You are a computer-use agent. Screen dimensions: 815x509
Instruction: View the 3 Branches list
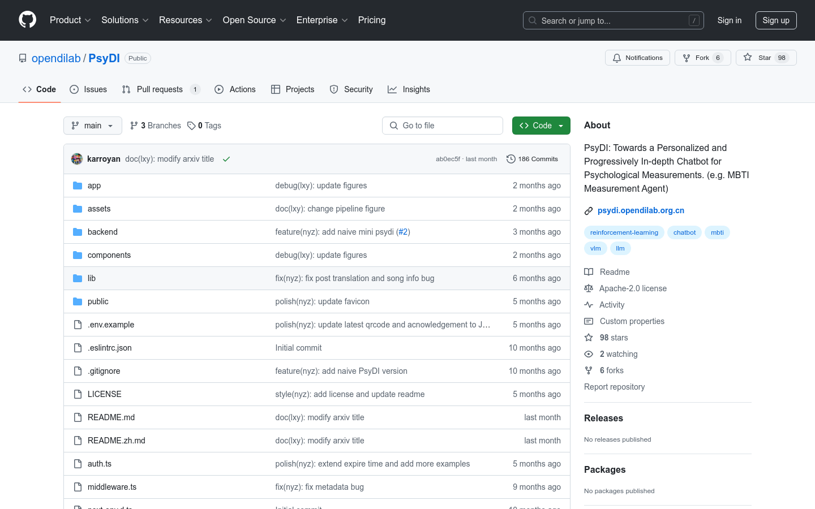click(x=156, y=126)
